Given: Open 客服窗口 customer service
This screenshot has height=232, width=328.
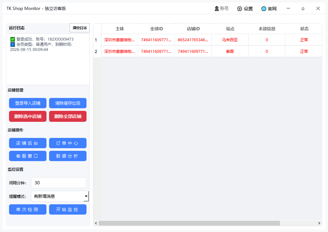Looking at the screenshot, I should tap(28, 156).
